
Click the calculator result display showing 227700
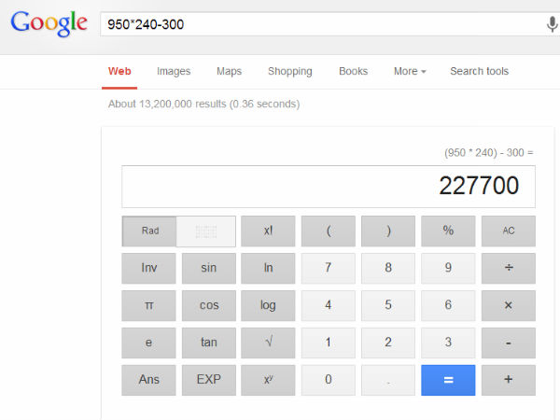coord(329,187)
